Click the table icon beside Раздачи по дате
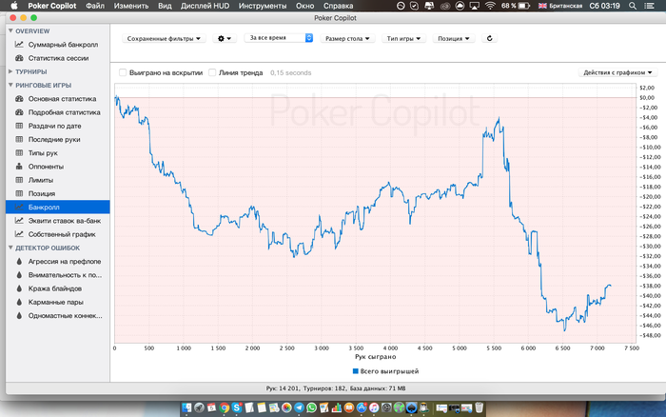Screen dimensions: 666x417 pos(19,126)
